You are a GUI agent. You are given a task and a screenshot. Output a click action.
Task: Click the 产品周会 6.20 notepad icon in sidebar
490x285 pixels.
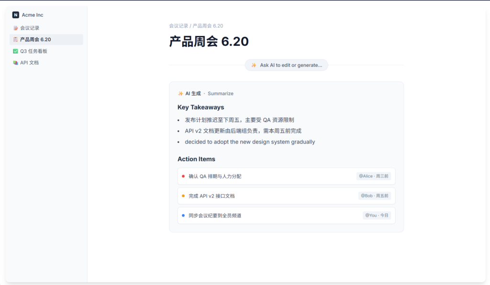[x=16, y=39]
